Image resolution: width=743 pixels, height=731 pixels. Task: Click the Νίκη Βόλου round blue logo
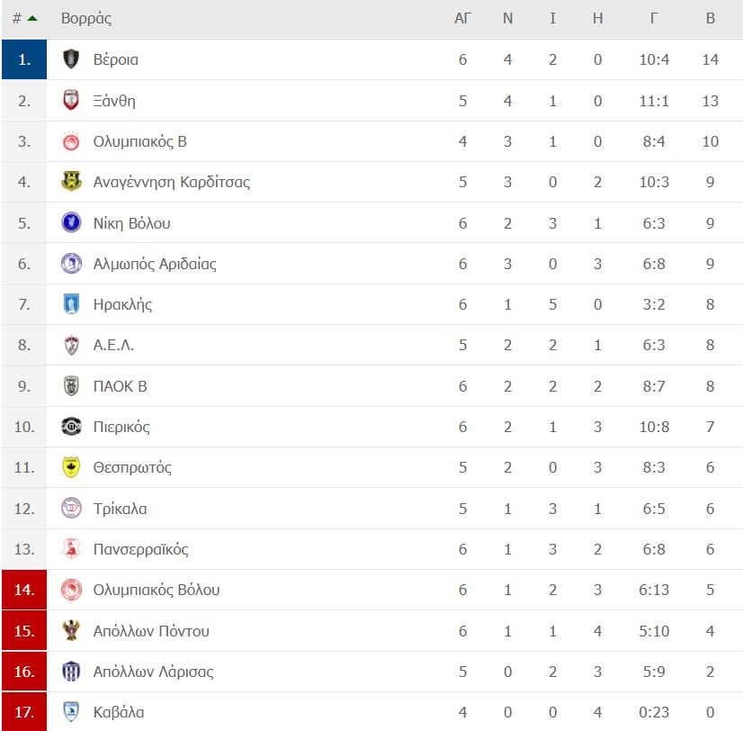[x=71, y=222]
